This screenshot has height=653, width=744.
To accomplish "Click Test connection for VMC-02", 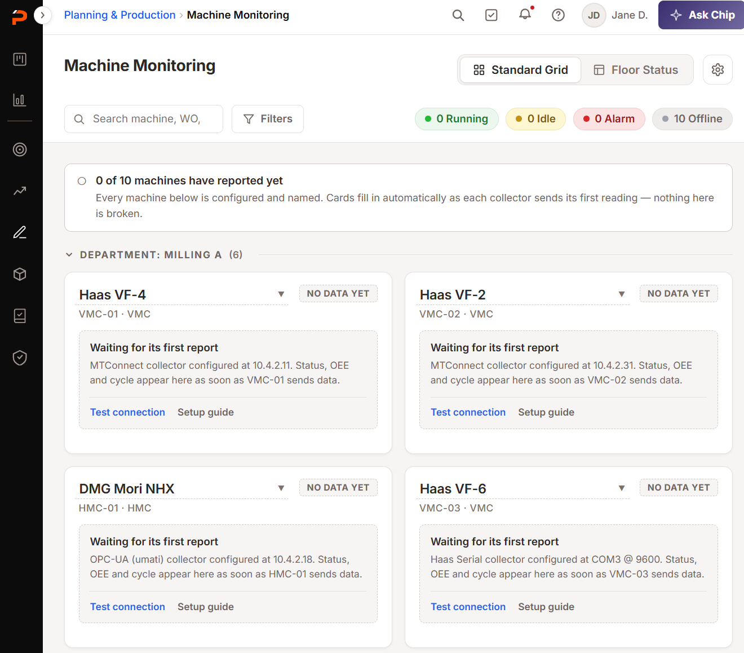I will [x=468, y=412].
